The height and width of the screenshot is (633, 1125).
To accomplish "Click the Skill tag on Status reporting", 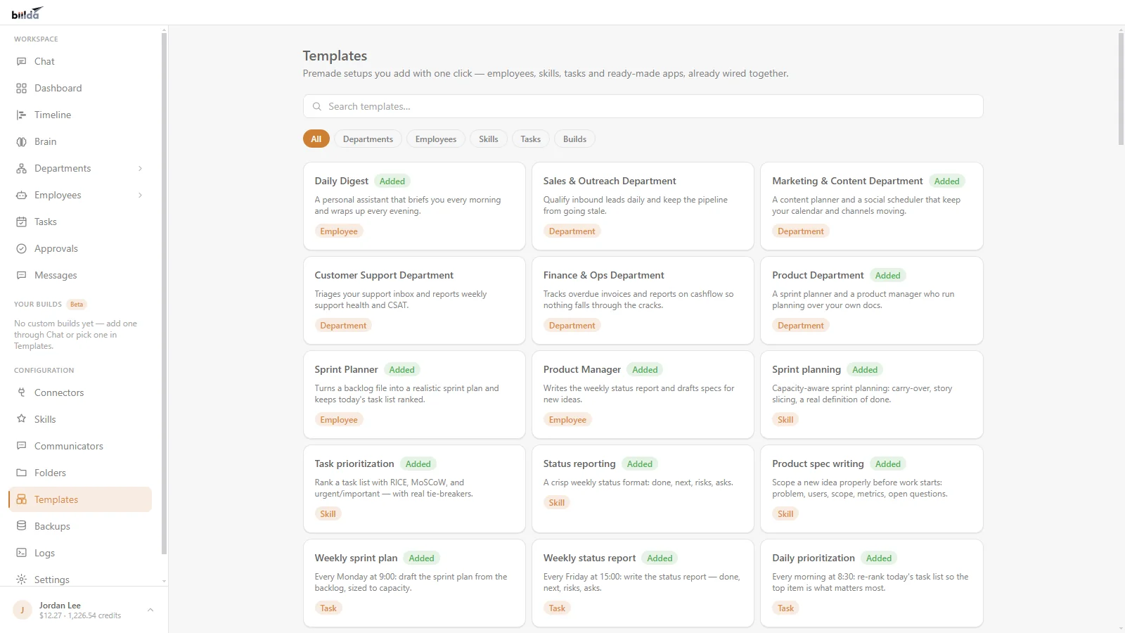I will (x=556, y=503).
